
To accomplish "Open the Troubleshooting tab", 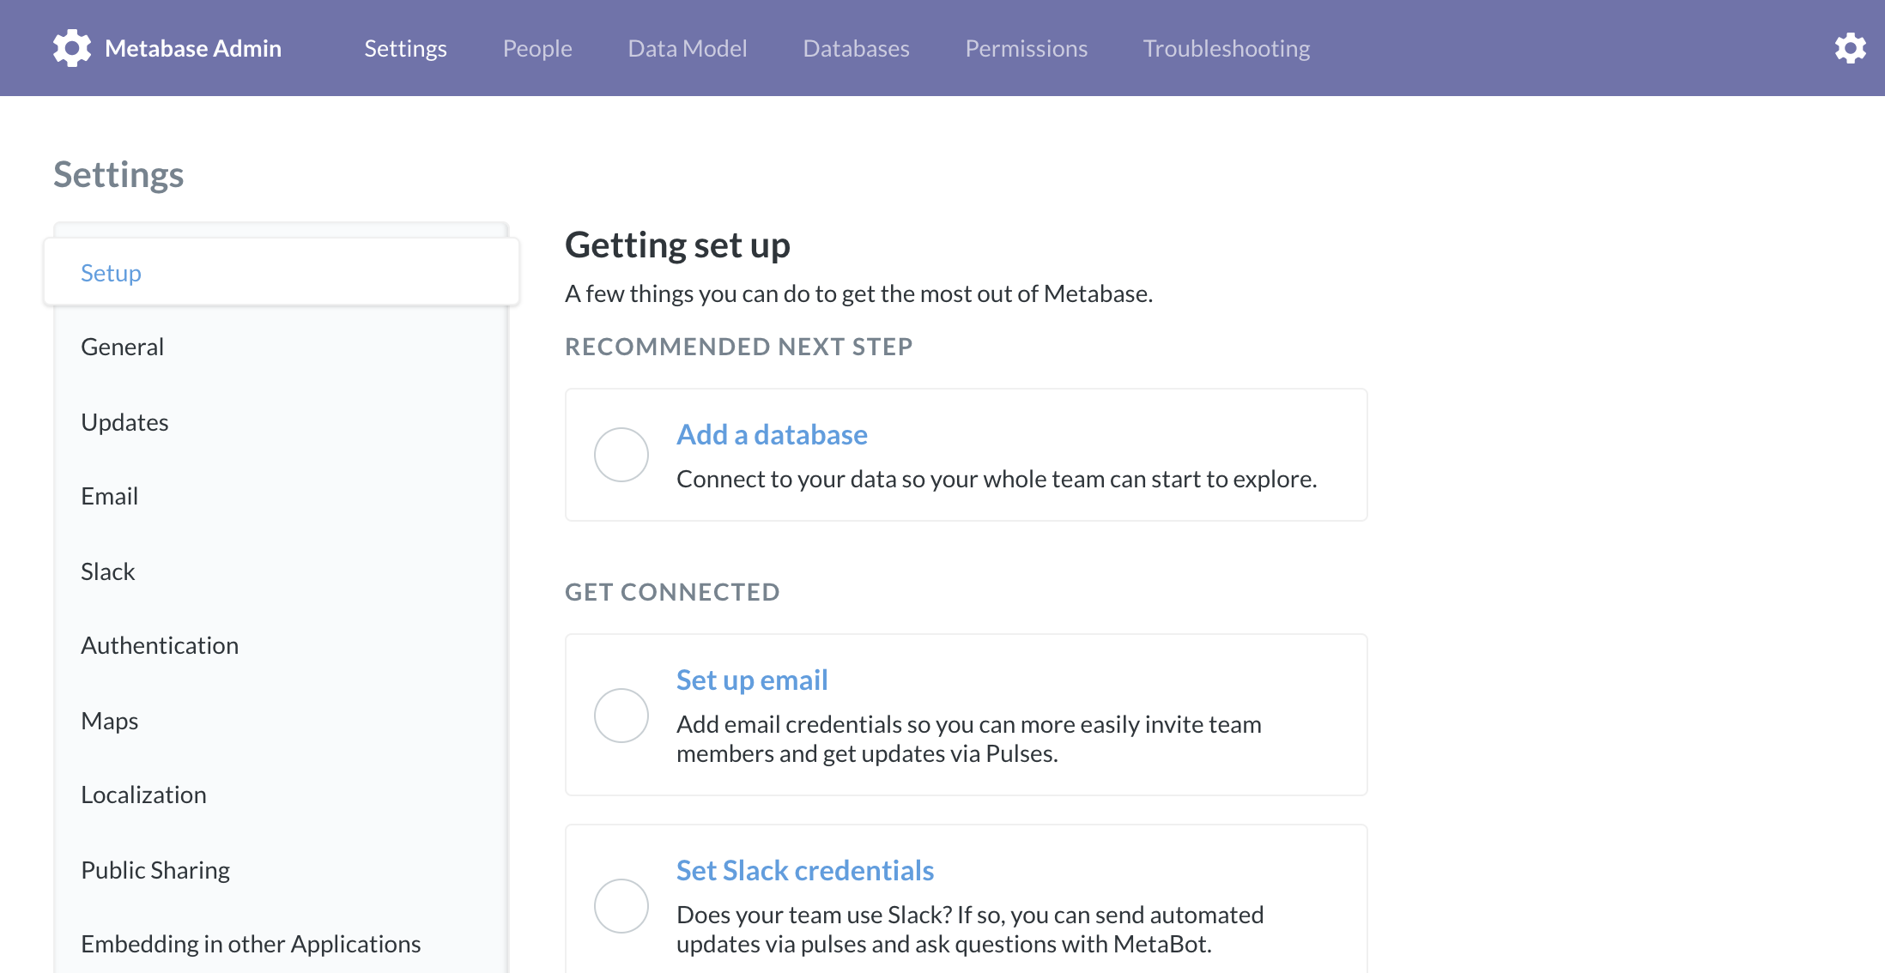I will [1227, 48].
